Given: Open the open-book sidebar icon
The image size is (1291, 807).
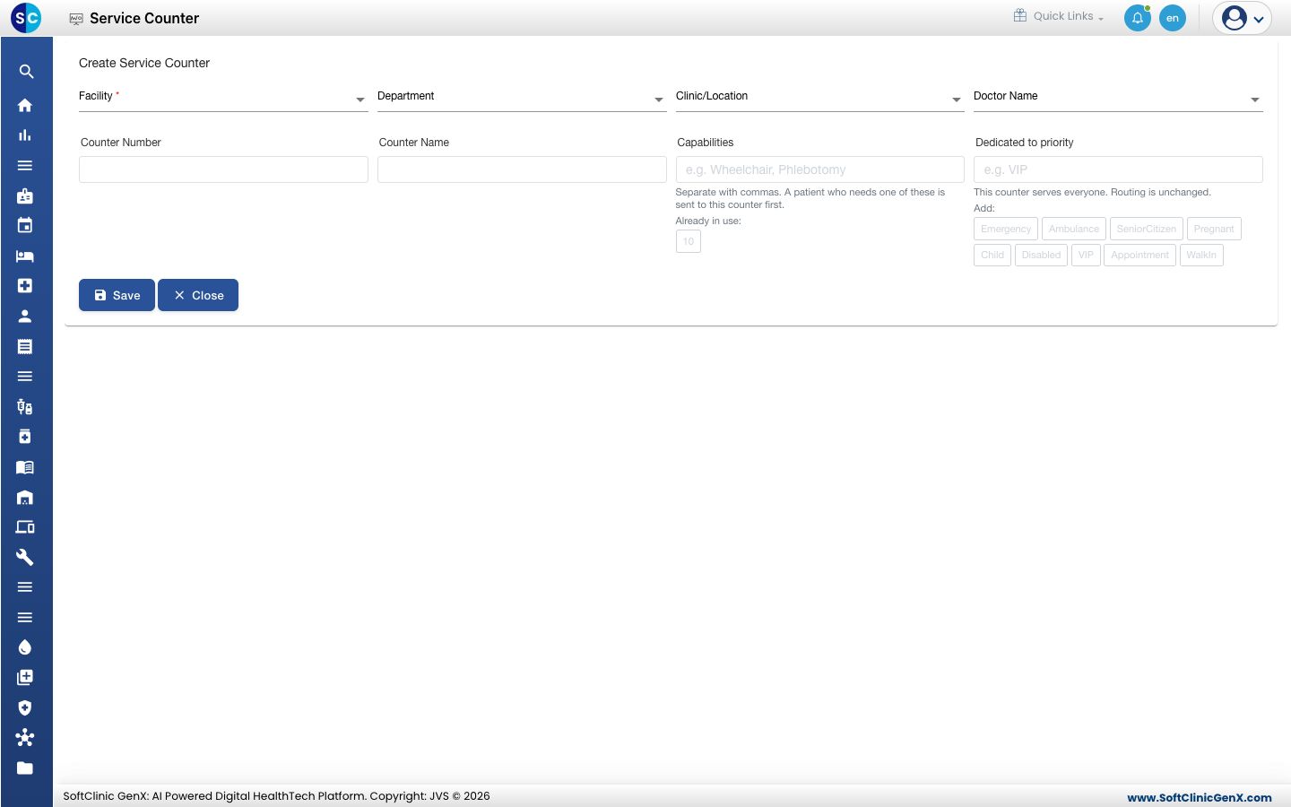Looking at the screenshot, I should pos(25,467).
